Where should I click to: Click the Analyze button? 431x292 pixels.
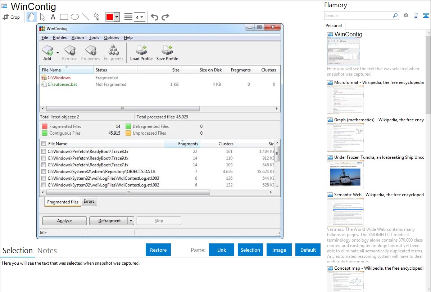[65, 221]
